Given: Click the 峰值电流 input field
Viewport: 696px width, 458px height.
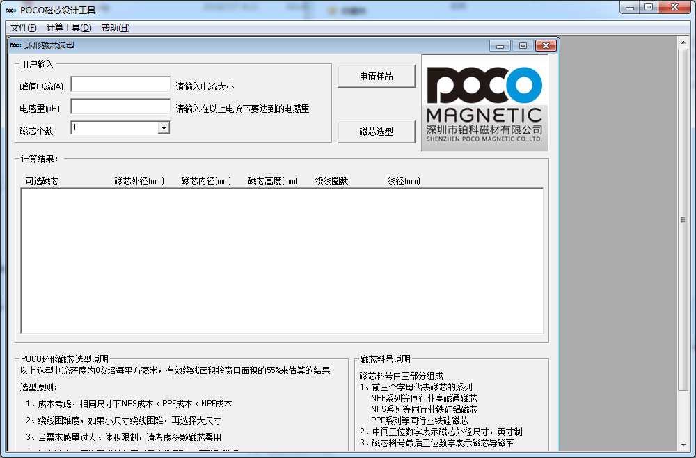Looking at the screenshot, I should pyautogui.click(x=120, y=84).
